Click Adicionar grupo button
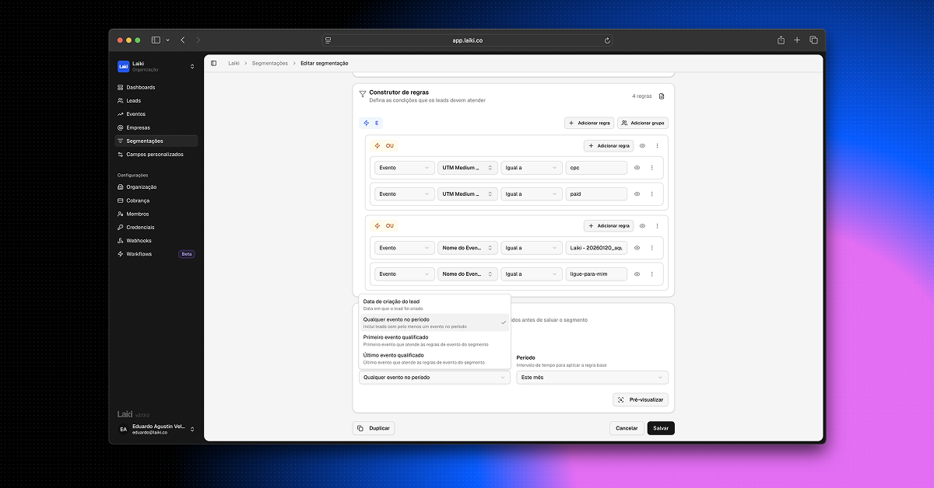The image size is (934, 488). 643,123
